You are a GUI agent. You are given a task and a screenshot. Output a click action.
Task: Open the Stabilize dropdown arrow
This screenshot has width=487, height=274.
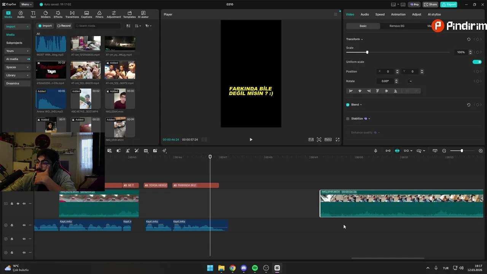369,119
